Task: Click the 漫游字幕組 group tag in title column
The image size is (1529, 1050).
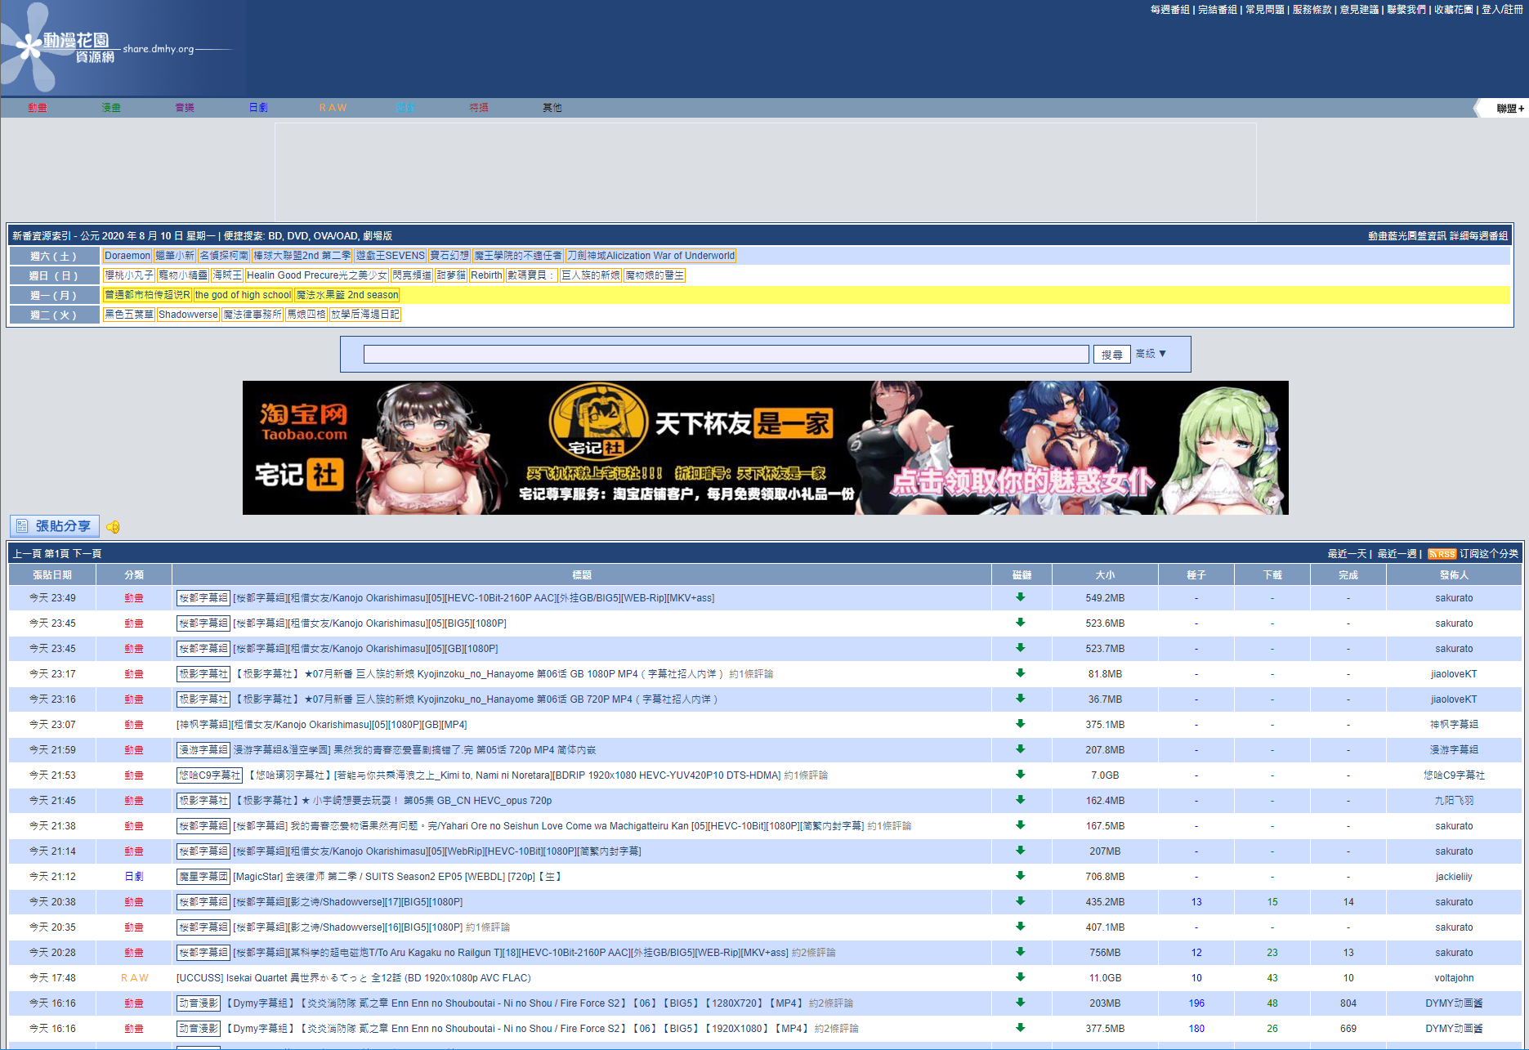Action: 203,750
